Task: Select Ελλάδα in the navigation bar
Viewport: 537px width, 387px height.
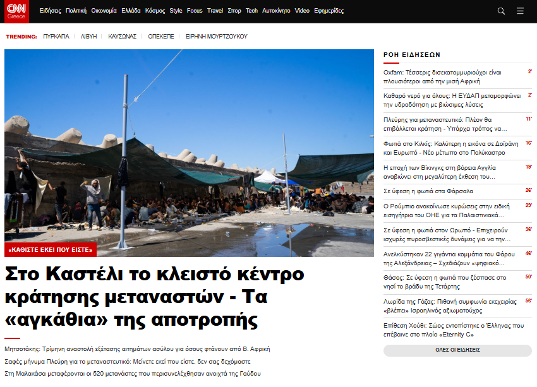Action: 131,11
